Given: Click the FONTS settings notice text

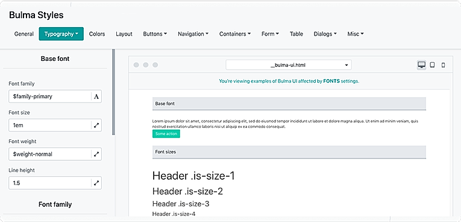Looking at the screenshot, I should pyautogui.click(x=289, y=81).
